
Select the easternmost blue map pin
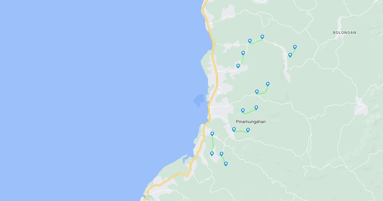tap(295, 47)
